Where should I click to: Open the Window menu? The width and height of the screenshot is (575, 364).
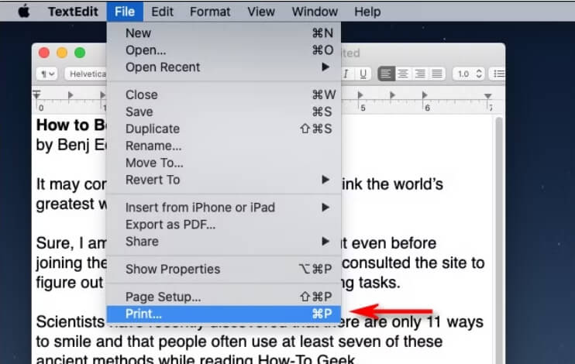tap(315, 12)
